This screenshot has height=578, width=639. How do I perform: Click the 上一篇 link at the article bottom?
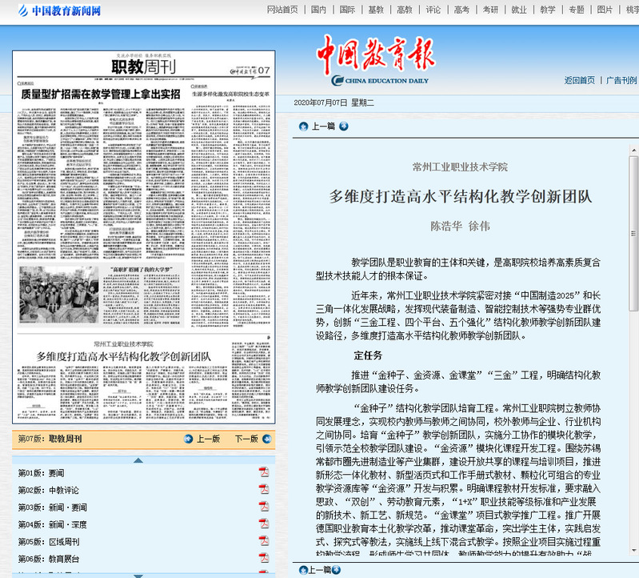point(323,569)
